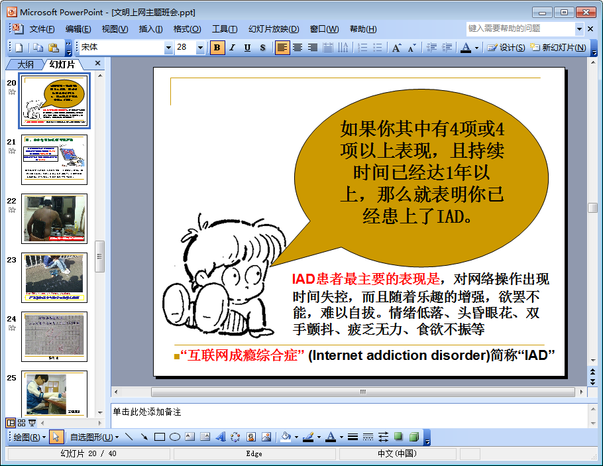603x466 pixels.
Task: Click the Copy icon in toolbar
Action: pos(38,48)
